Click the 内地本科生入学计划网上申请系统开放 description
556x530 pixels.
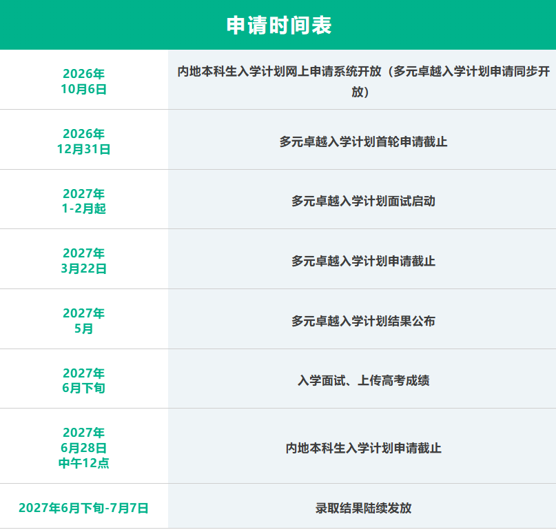(x=364, y=81)
